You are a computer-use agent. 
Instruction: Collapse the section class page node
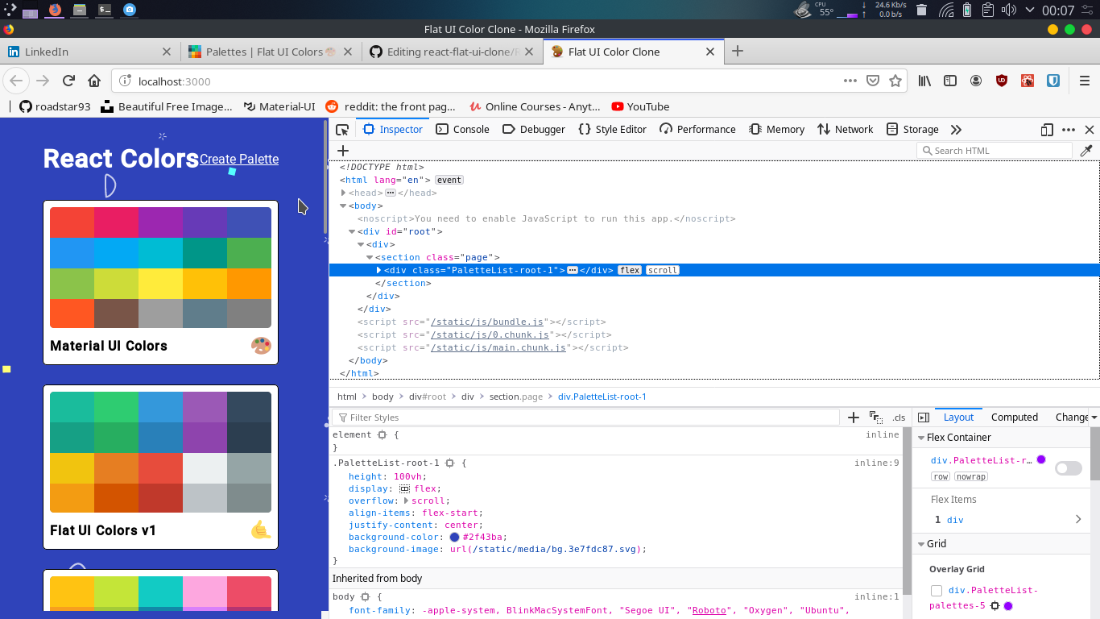point(370,257)
